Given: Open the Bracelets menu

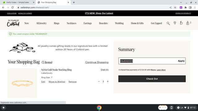Looking at the screenshot, I should [x=103, y=23].
